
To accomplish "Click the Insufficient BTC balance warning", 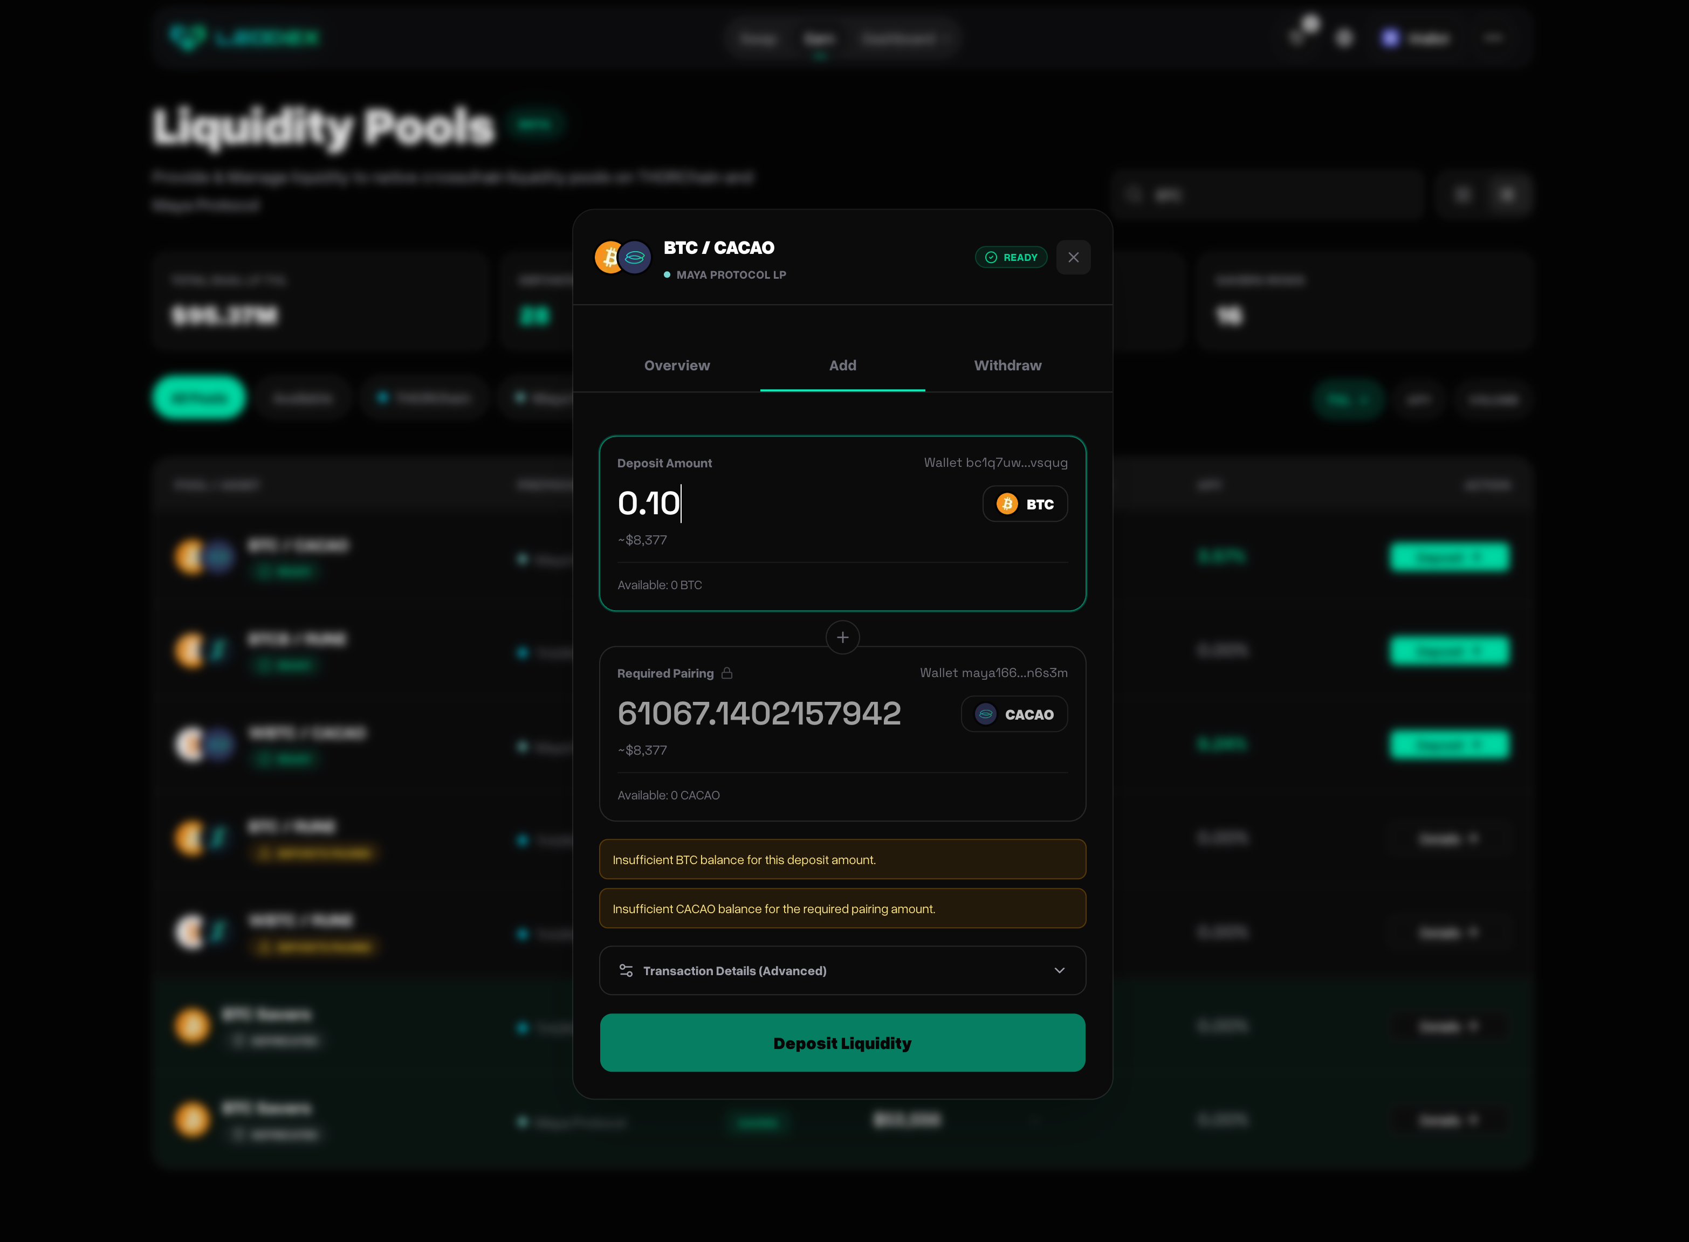I will coord(842,859).
